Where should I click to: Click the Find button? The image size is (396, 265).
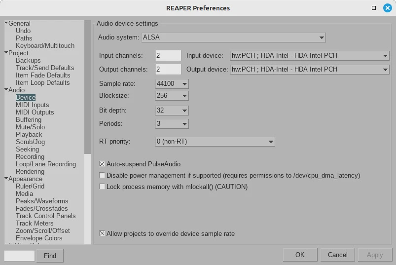click(50, 256)
